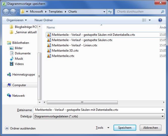Screen dimensions: 168x136
Task: Open the address bar history dropdown
Action: click(104, 12)
